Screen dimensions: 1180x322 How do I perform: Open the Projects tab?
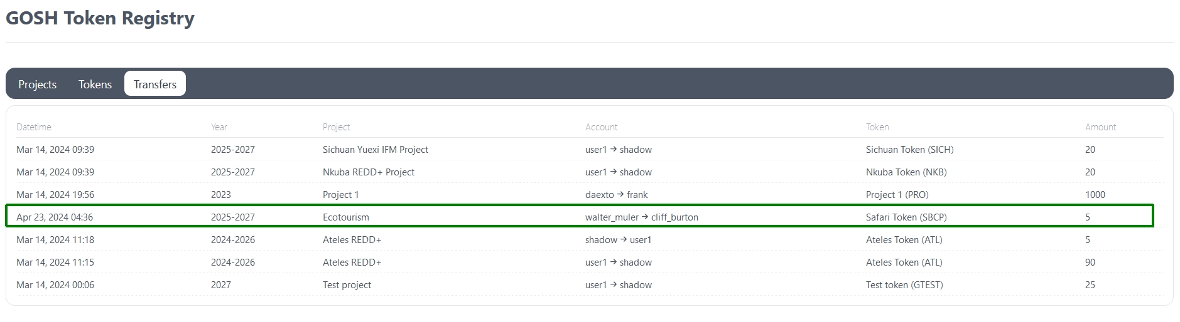37,84
